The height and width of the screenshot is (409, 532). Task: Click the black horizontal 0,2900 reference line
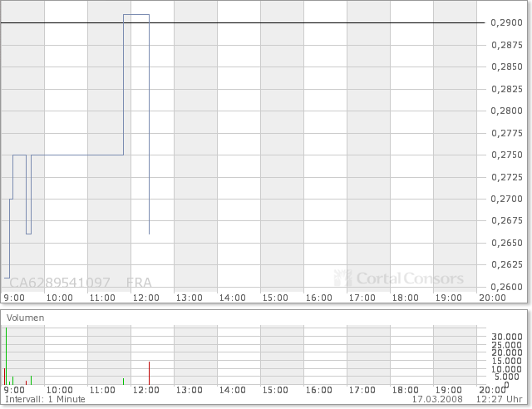click(x=243, y=22)
